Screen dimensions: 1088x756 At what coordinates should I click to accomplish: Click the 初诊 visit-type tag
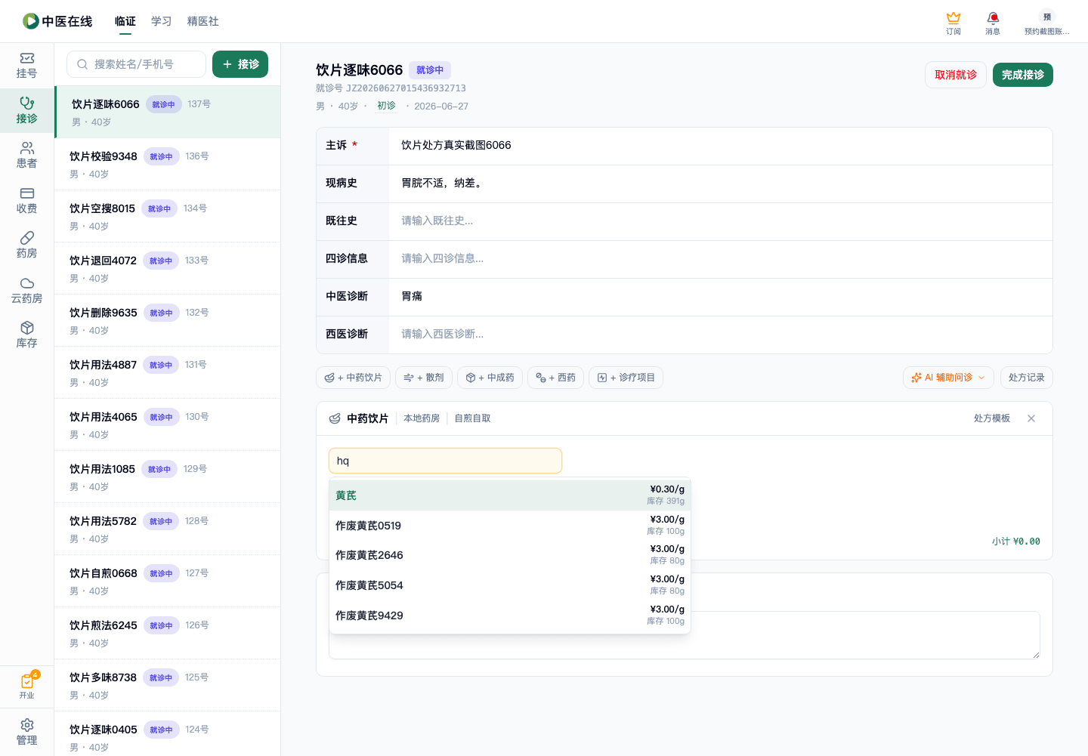point(386,106)
